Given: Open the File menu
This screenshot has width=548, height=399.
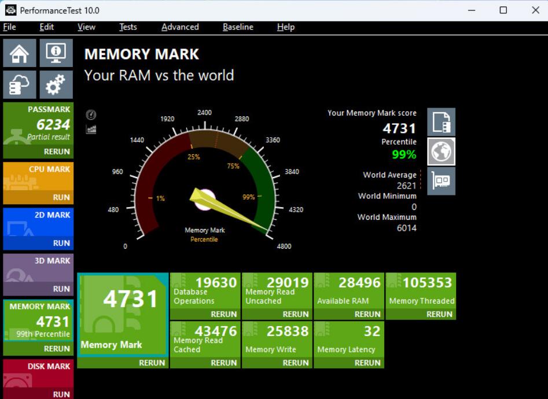Looking at the screenshot, I should click(9, 27).
